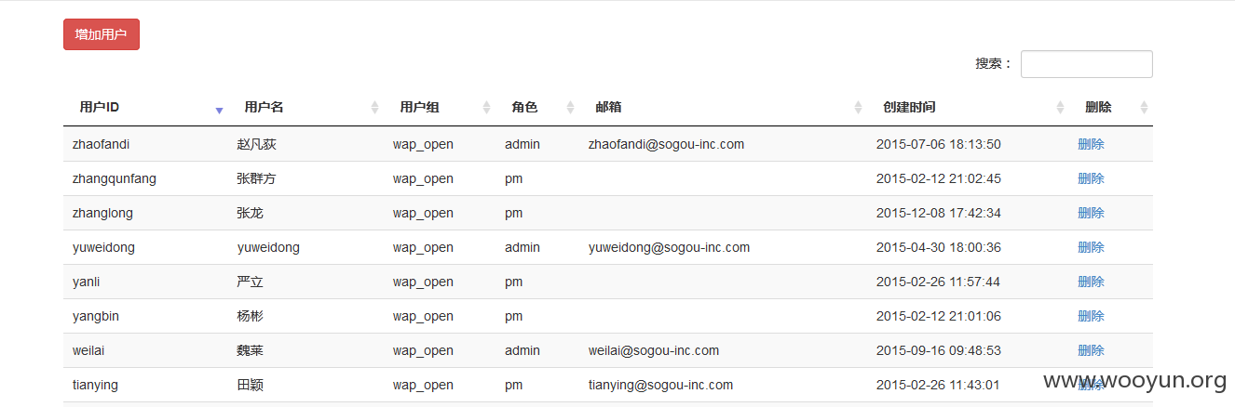
Task: Toggle sort icon beside 角色 header
Action: 570,108
